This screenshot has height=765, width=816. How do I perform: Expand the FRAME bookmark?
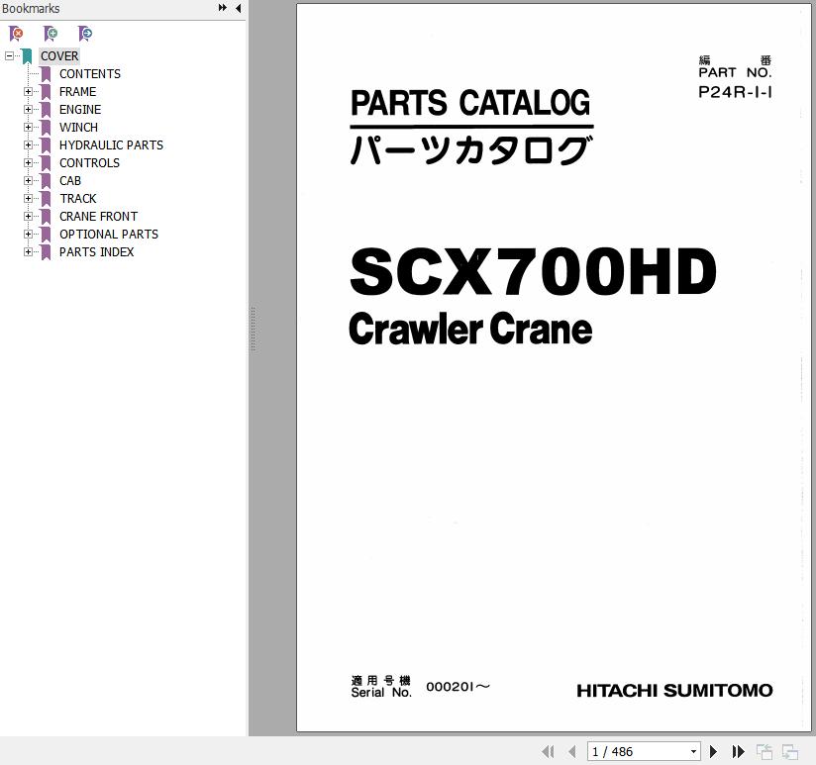coord(28,91)
